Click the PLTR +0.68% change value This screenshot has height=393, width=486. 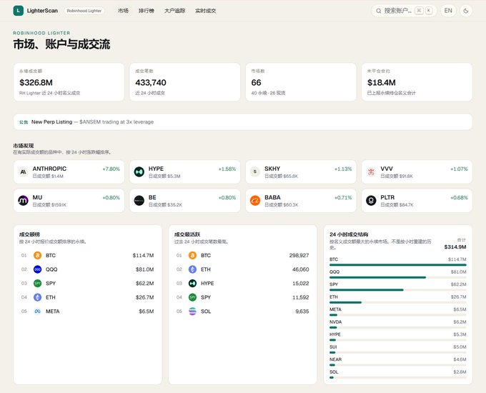point(459,198)
